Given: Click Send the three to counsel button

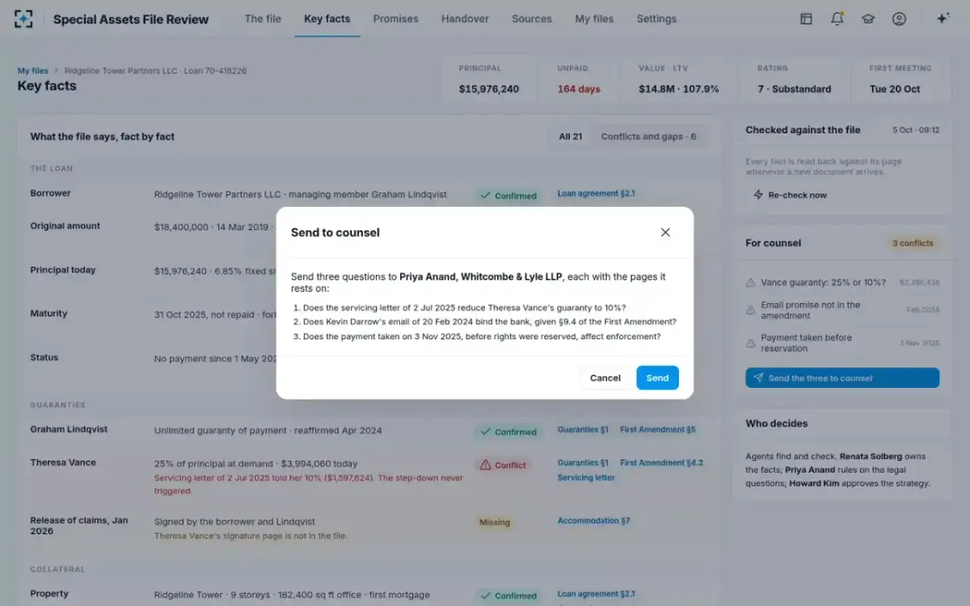Looking at the screenshot, I should click(x=842, y=378).
